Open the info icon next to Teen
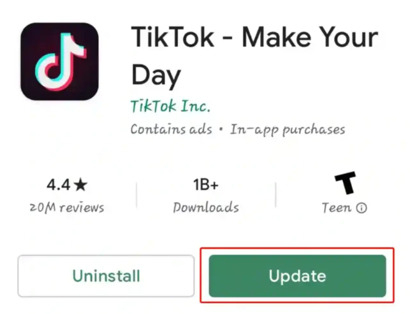Image resolution: width=410 pixels, height=314 pixels. pos(362,208)
